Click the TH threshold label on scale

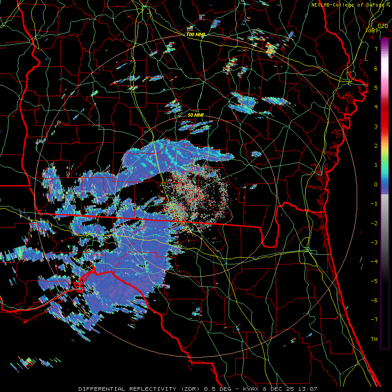[374, 339]
